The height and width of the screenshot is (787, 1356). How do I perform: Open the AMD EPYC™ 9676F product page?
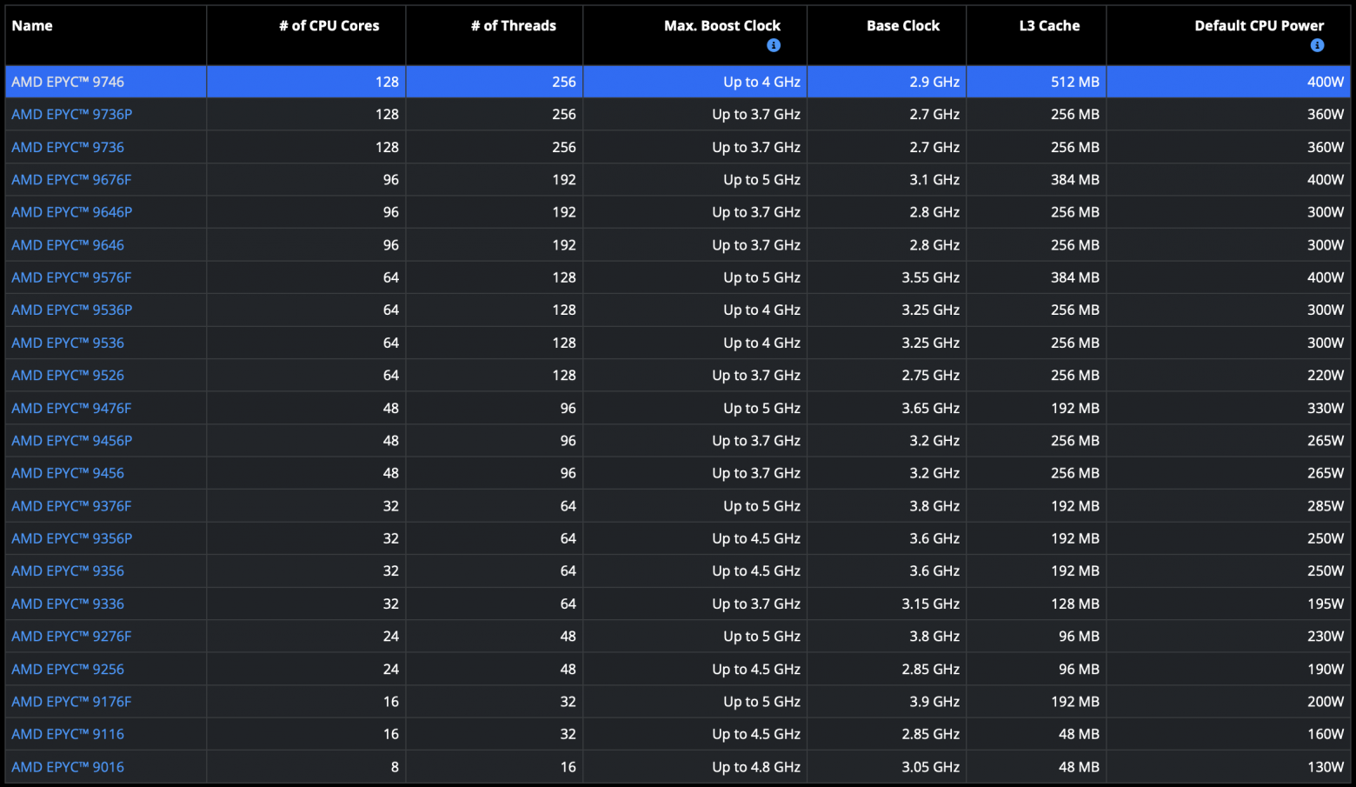71,180
